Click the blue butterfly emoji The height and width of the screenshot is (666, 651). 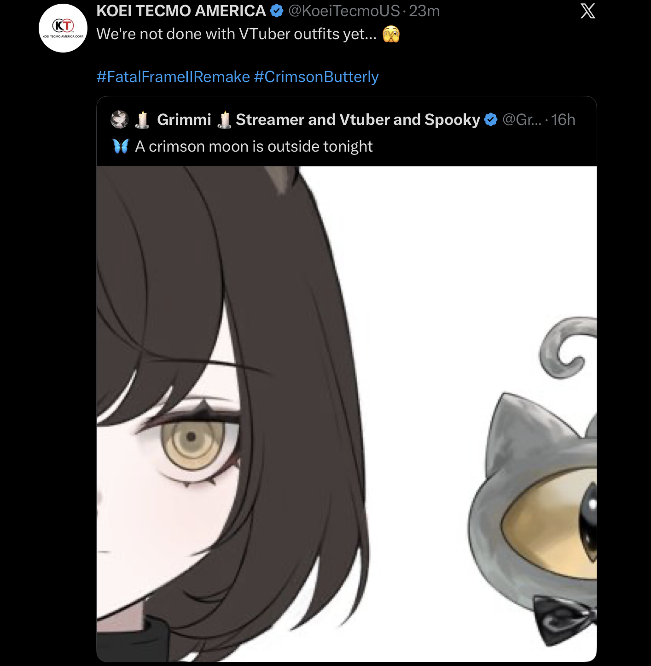pos(121,146)
